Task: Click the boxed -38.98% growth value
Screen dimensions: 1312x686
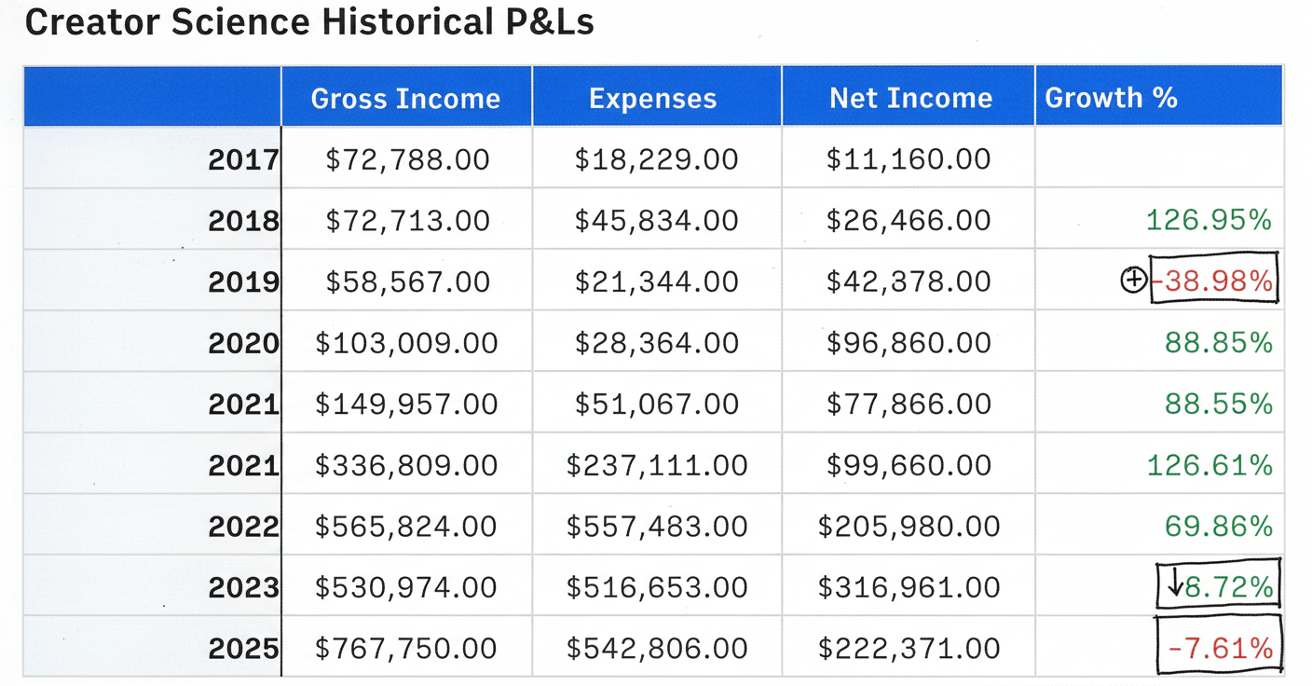Action: click(1214, 281)
